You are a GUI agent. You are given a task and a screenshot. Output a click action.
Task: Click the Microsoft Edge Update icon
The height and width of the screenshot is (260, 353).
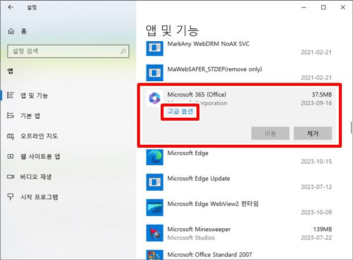[155, 182]
